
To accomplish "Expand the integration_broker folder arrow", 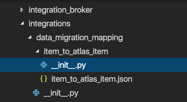I will coord(22,10).
